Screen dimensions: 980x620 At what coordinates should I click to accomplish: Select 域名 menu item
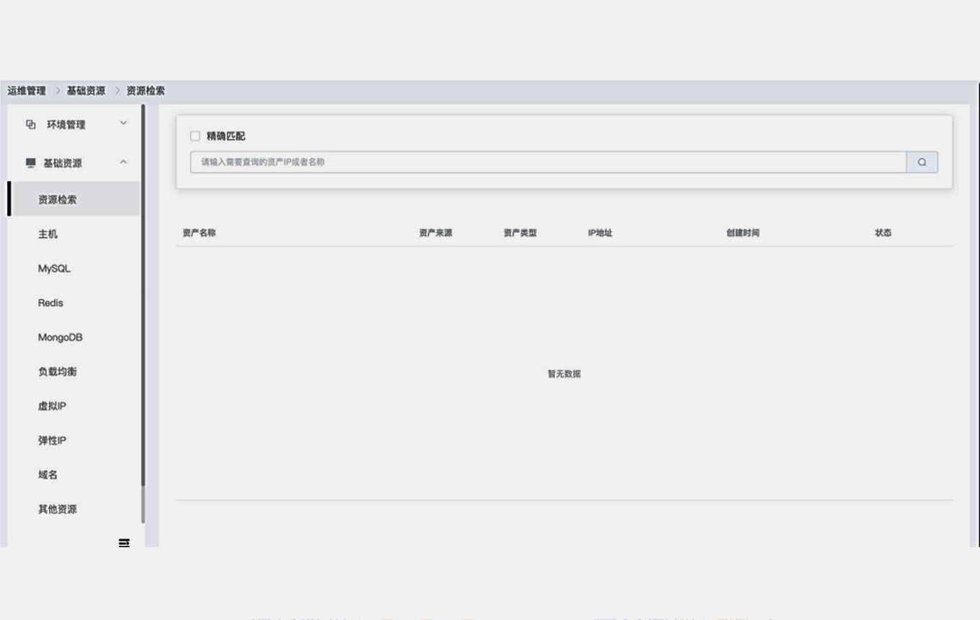[48, 475]
